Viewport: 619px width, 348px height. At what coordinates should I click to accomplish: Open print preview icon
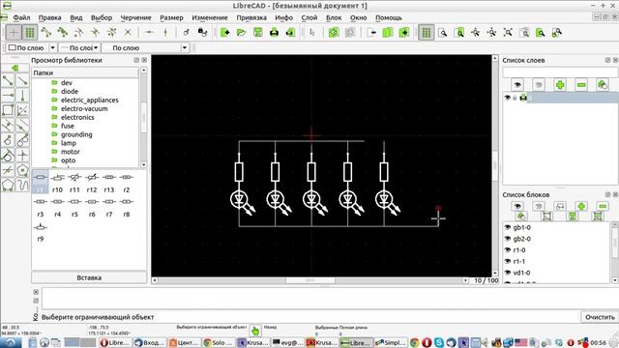click(290, 32)
